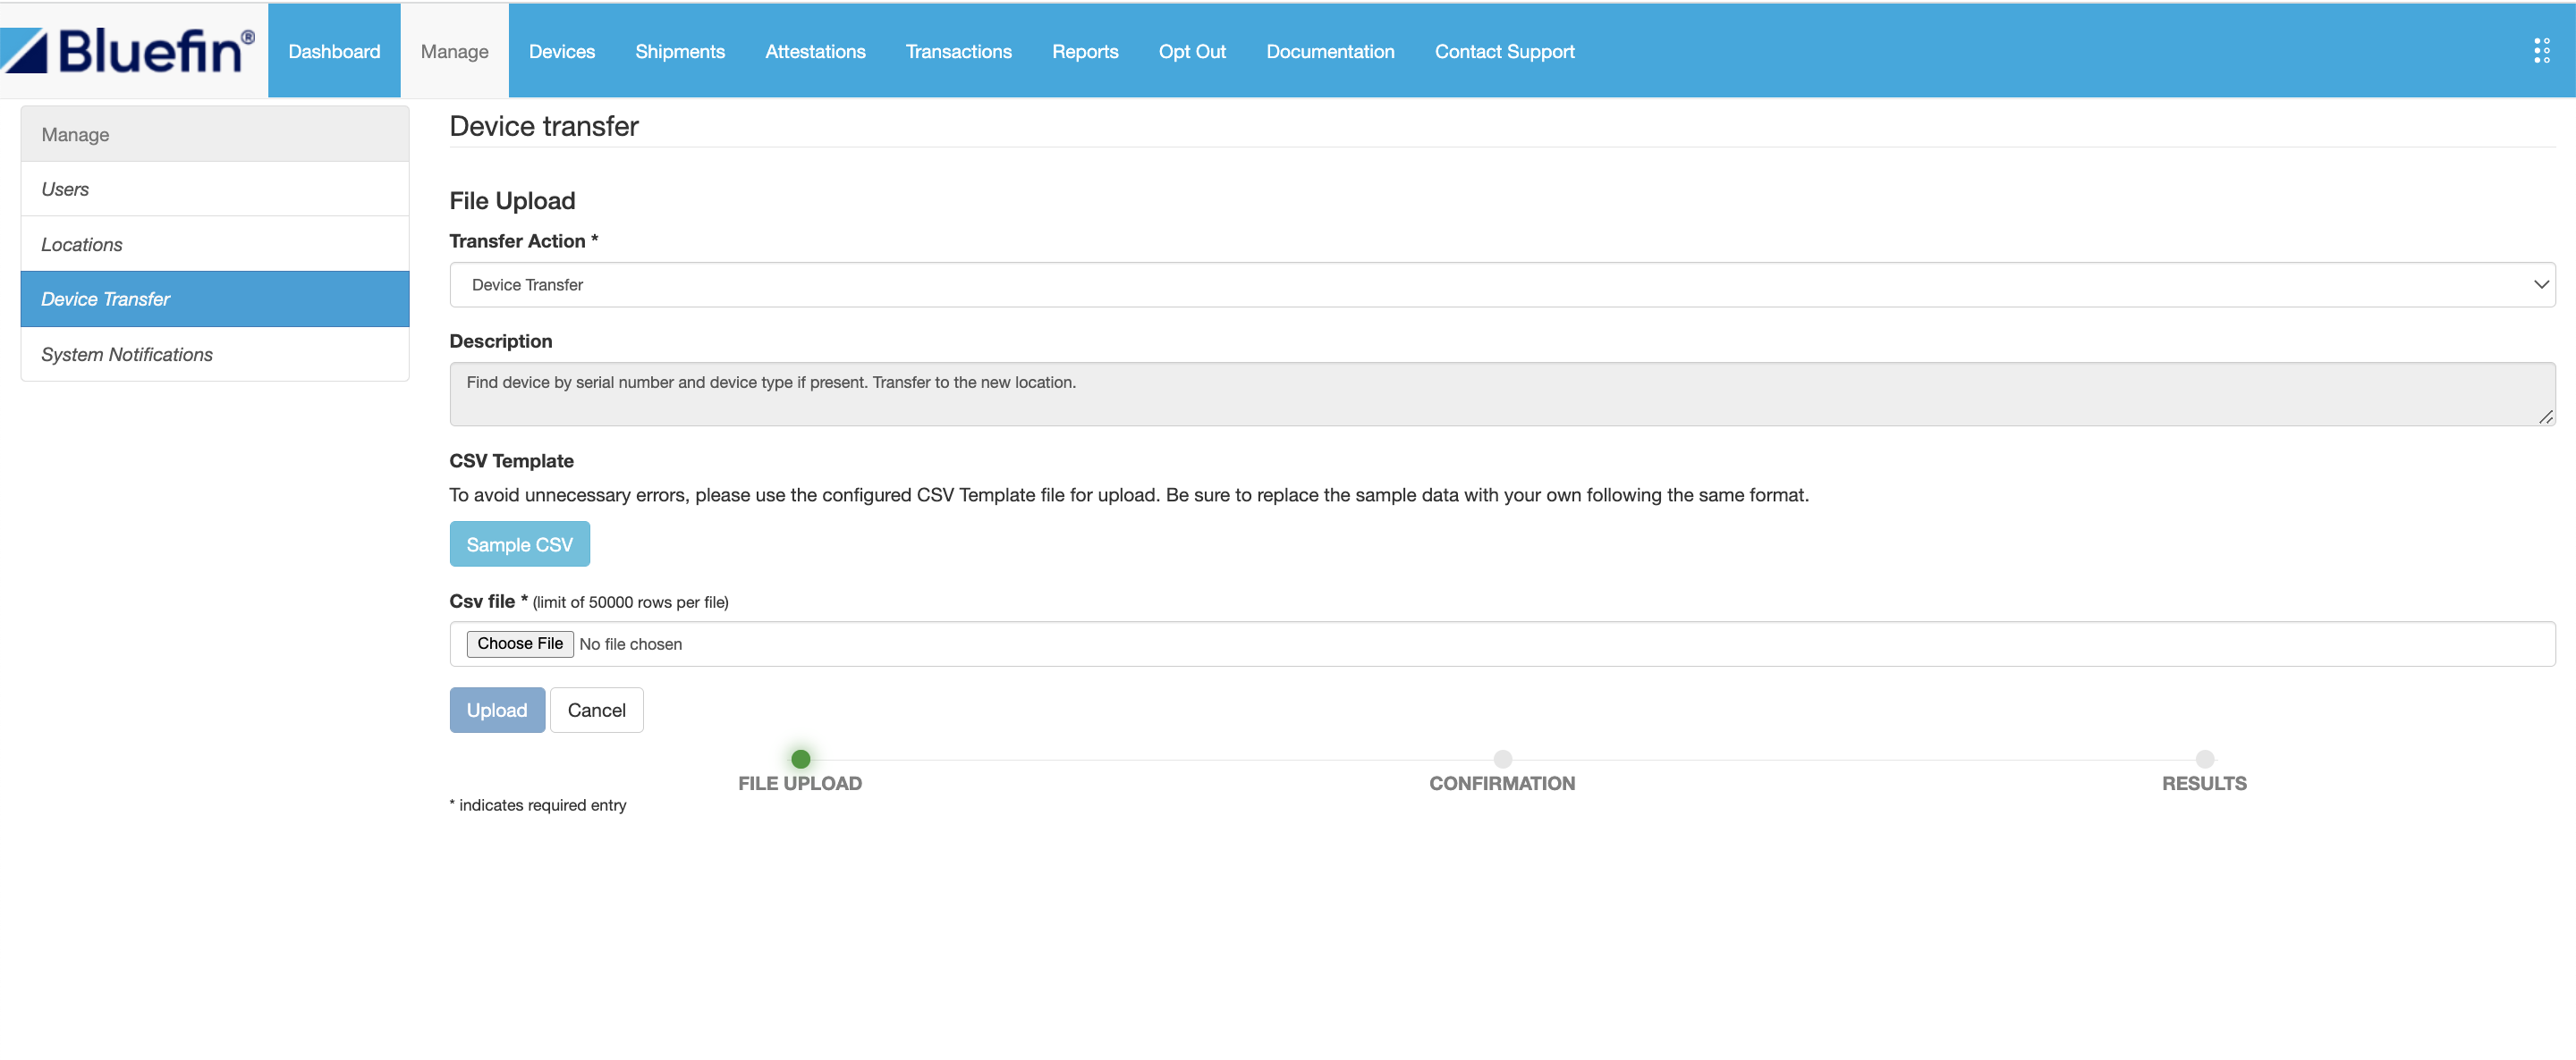Viewport: 2576px width, 1060px height.
Task: Click the Results step dot
Action: [x=2204, y=760]
